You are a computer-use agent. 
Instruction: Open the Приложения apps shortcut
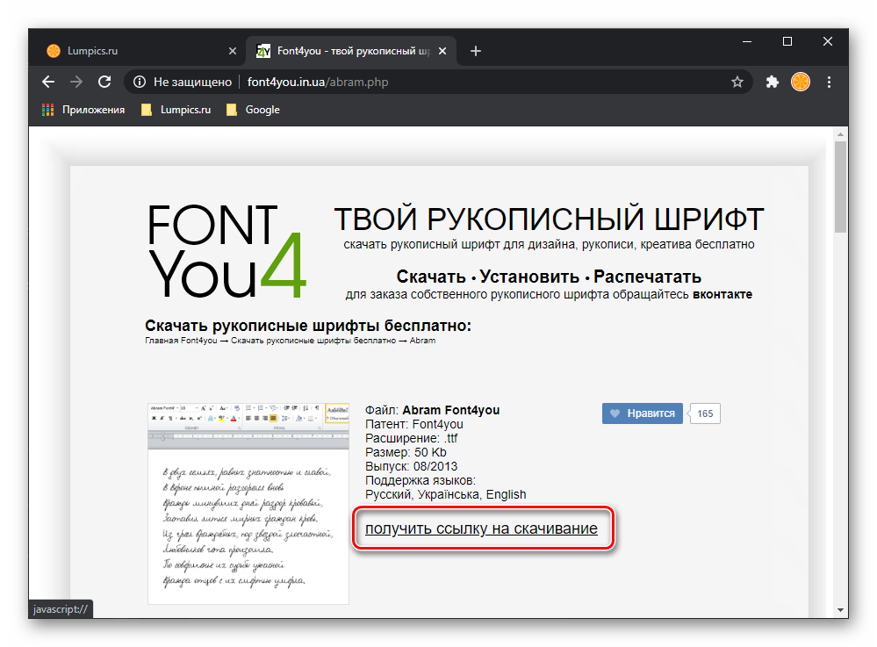click(x=83, y=110)
